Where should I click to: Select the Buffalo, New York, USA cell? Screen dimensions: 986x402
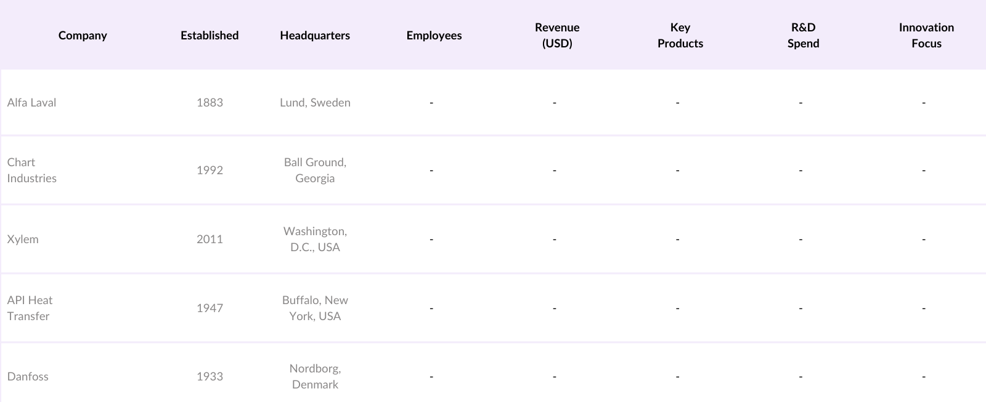click(x=315, y=308)
